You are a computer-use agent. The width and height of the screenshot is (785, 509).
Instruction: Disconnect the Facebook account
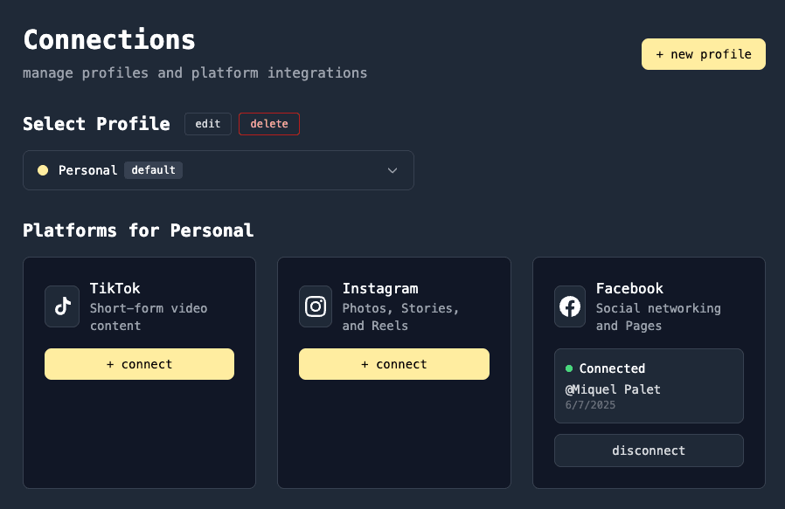point(649,450)
